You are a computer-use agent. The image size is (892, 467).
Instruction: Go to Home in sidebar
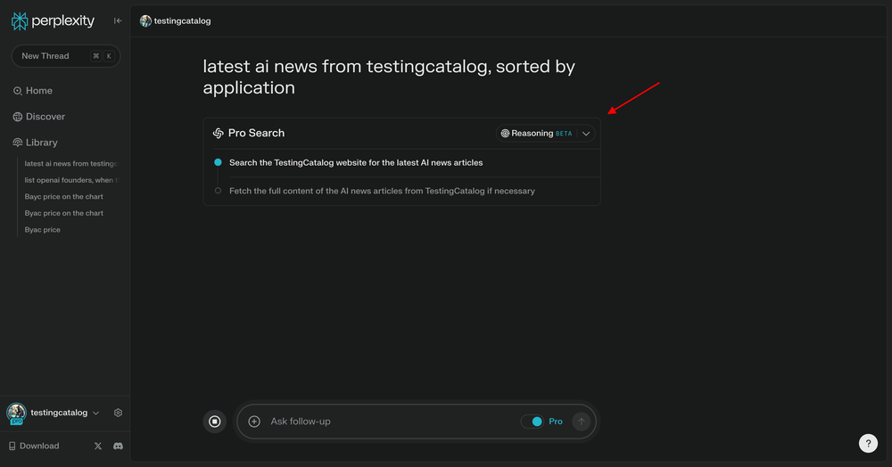38,91
